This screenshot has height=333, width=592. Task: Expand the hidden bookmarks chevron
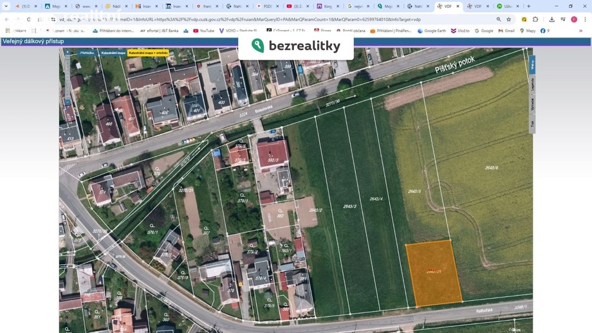point(580,31)
